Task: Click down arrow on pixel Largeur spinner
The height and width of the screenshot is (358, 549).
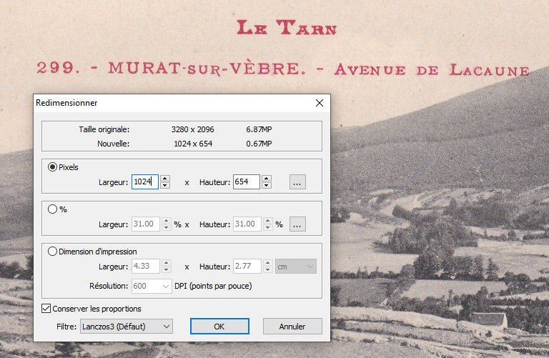Action: tap(165, 186)
